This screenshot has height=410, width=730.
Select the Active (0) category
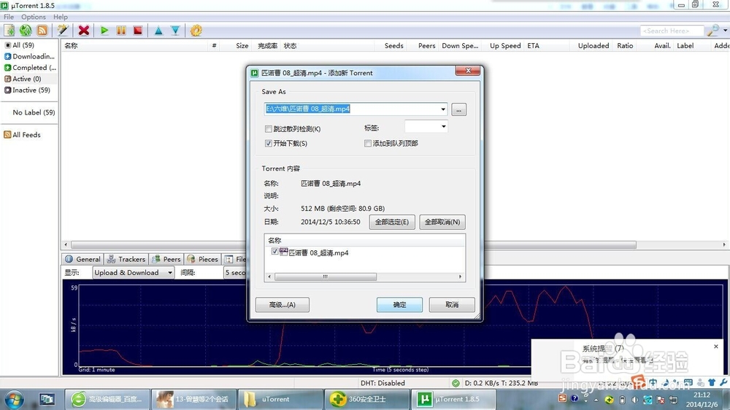(x=23, y=79)
